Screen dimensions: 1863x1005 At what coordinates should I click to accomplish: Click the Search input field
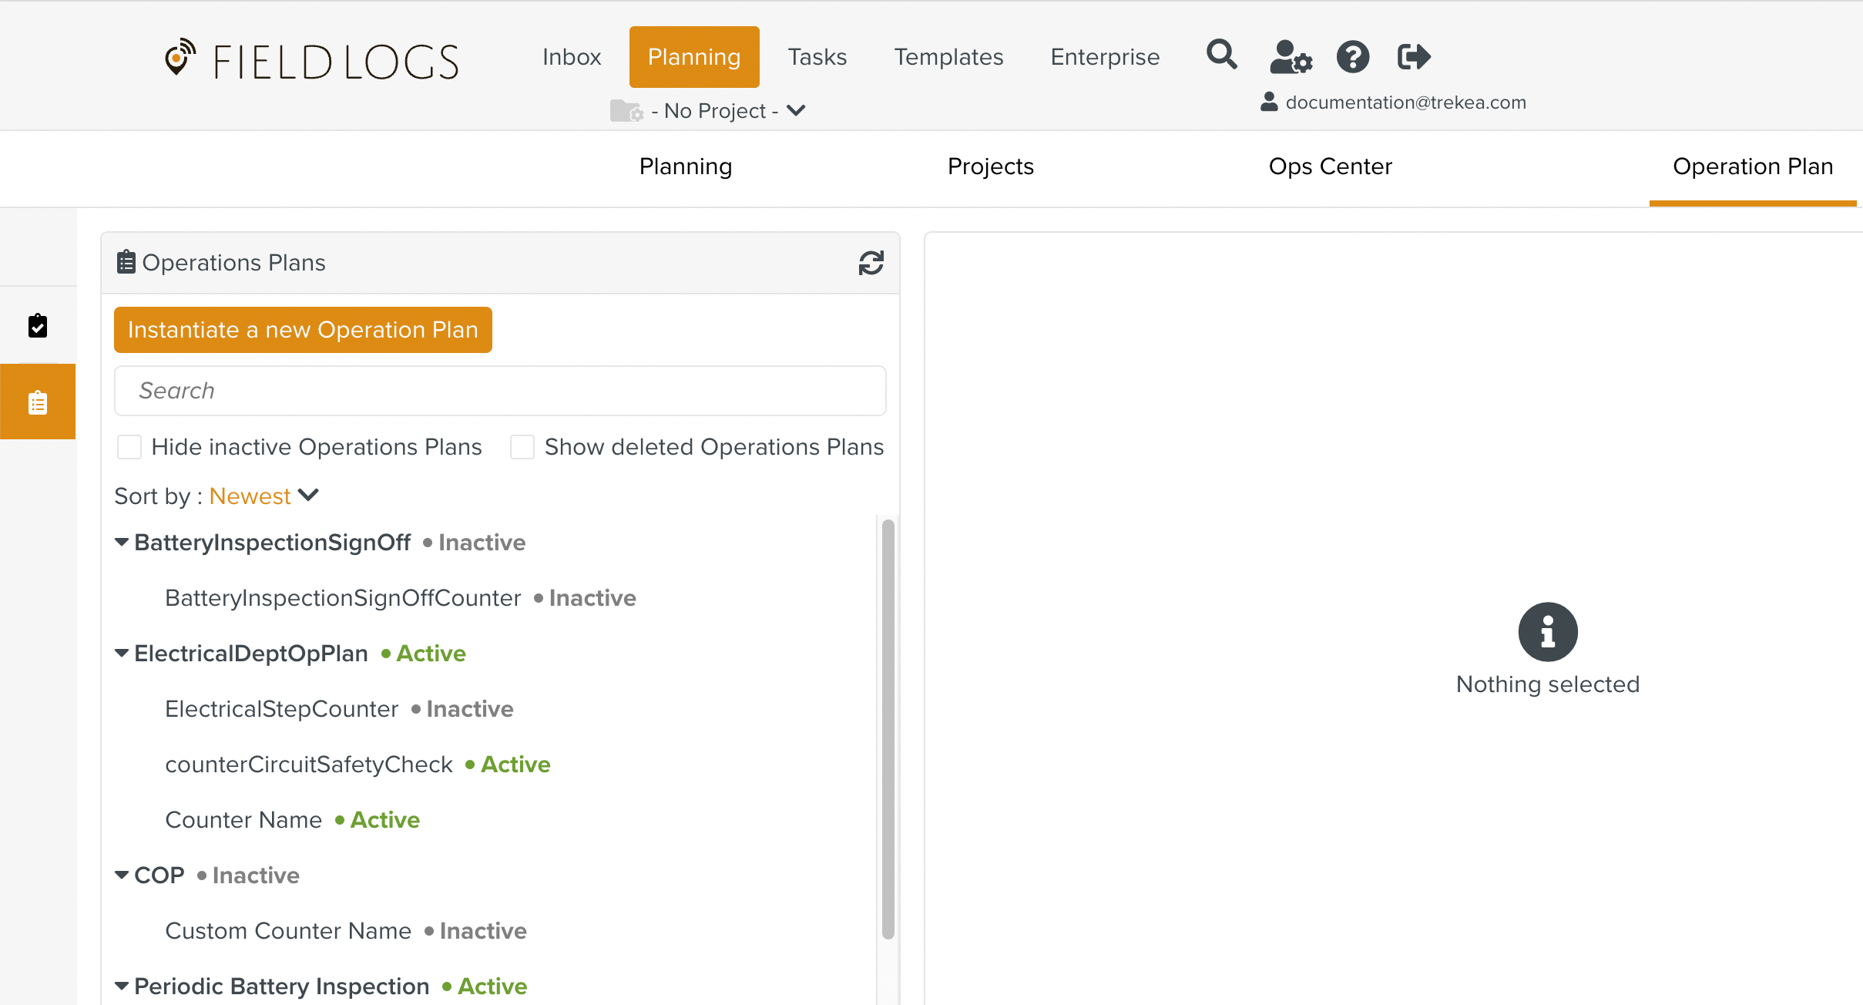(x=499, y=391)
